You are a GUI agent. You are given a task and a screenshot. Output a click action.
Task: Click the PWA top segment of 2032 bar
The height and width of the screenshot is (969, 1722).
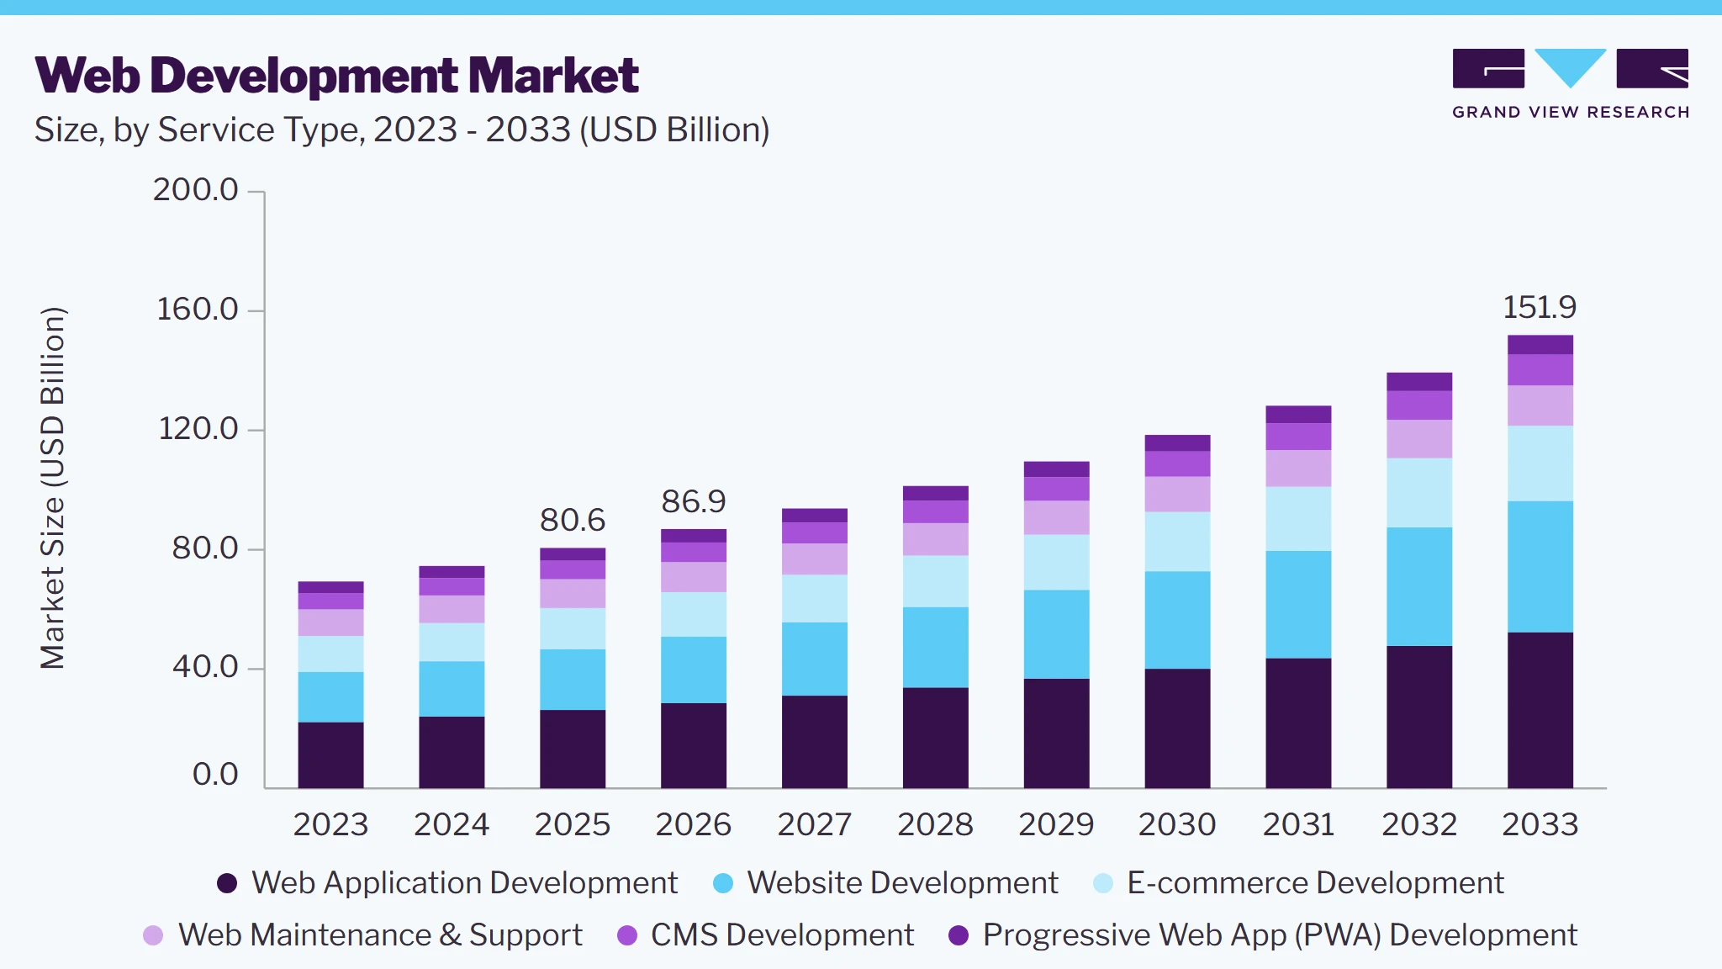[x=1419, y=382]
